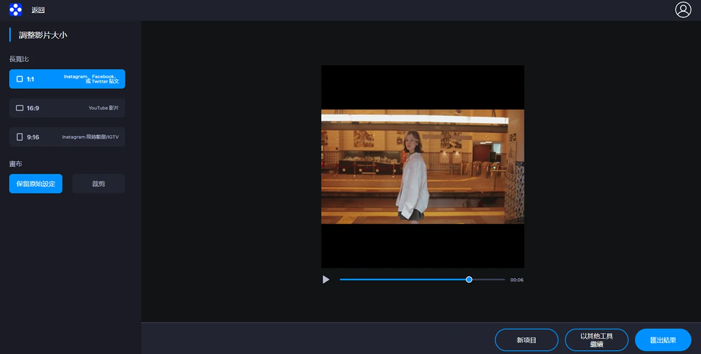Open the user account profile icon
The height and width of the screenshot is (354, 701).
(x=683, y=10)
